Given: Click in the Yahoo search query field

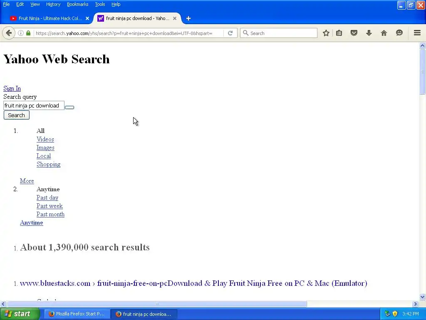Looking at the screenshot, I should tap(34, 105).
